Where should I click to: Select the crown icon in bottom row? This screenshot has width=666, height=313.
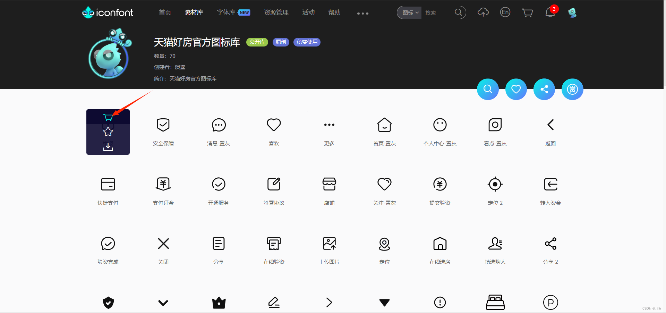coord(219,303)
